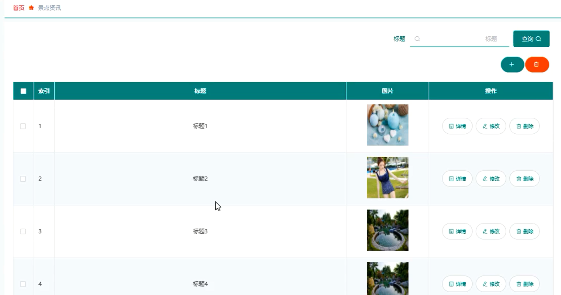The height and width of the screenshot is (295, 561).
Task: Open 详情 details for 标题1
Action: pyautogui.click(x=457, y=126)
